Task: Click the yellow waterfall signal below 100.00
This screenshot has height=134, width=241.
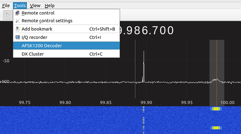Action: [x=216, y=109]
